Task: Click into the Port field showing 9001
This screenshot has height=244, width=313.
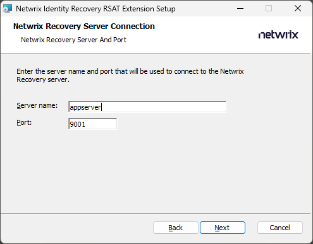Action: 93,124
